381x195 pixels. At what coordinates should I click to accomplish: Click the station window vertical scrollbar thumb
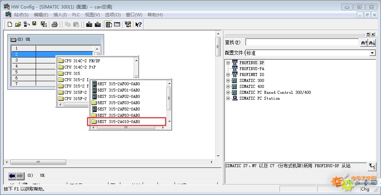[218, 47]
